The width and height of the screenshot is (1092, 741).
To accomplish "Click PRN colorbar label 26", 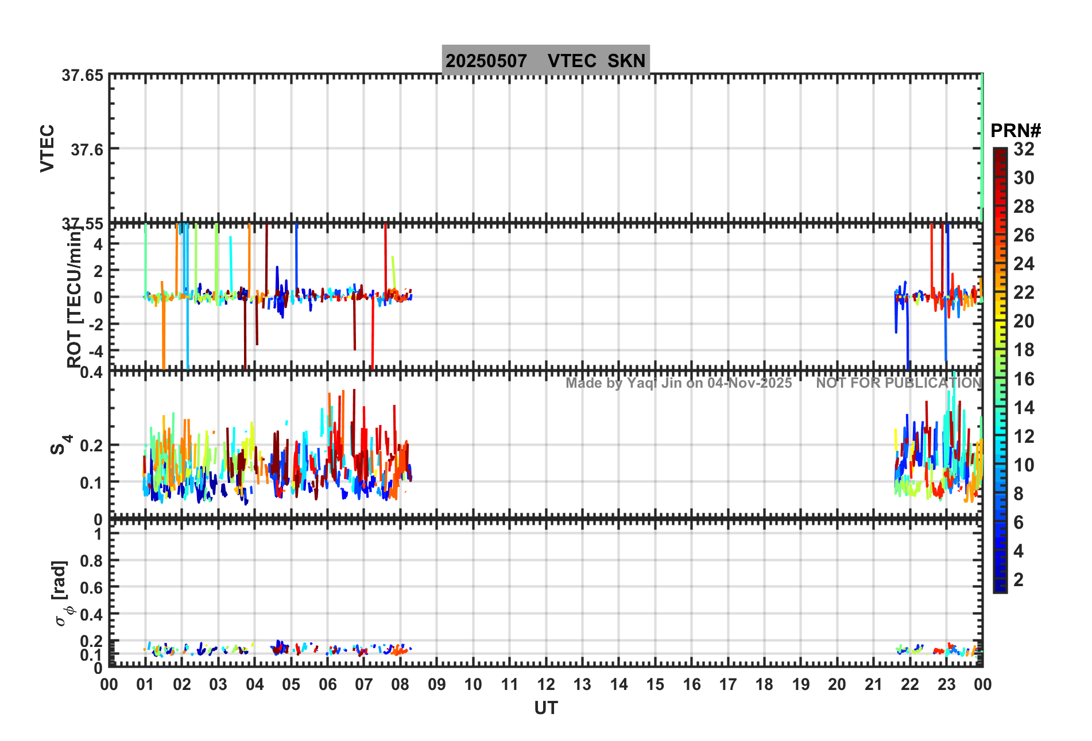I will click(1024, 235).
